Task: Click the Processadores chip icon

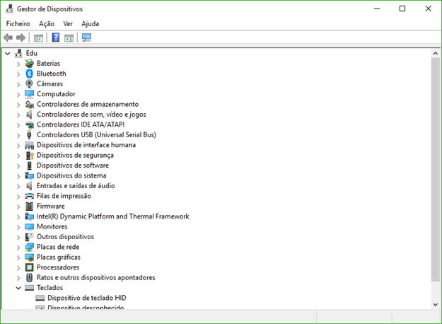Action: [x=29, y=267]
